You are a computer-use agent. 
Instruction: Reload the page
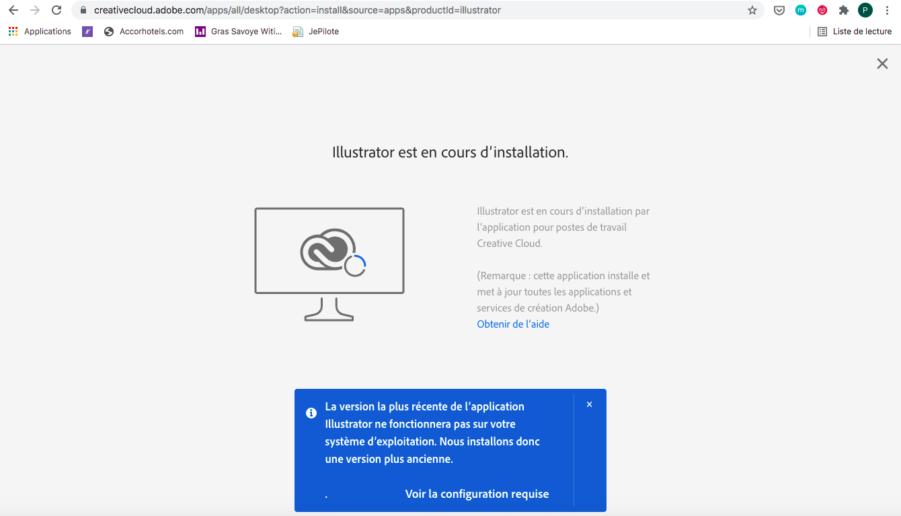click(x=56, y=10)
